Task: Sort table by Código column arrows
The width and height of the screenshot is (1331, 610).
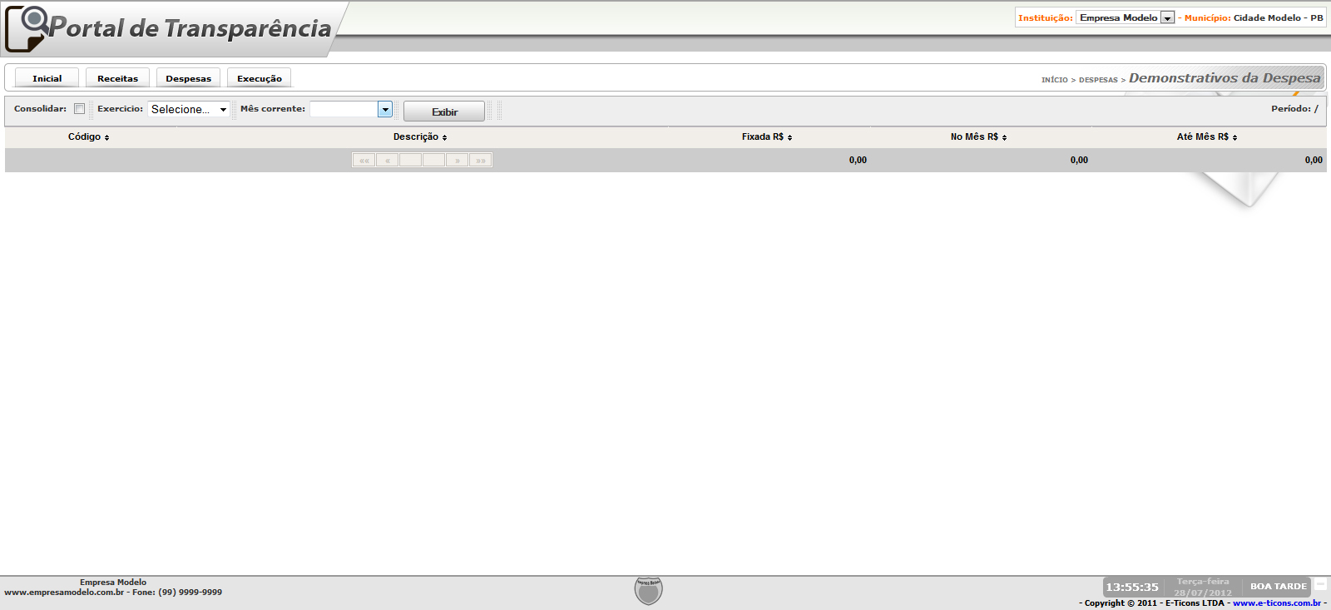Action: [x=106, y=137]
